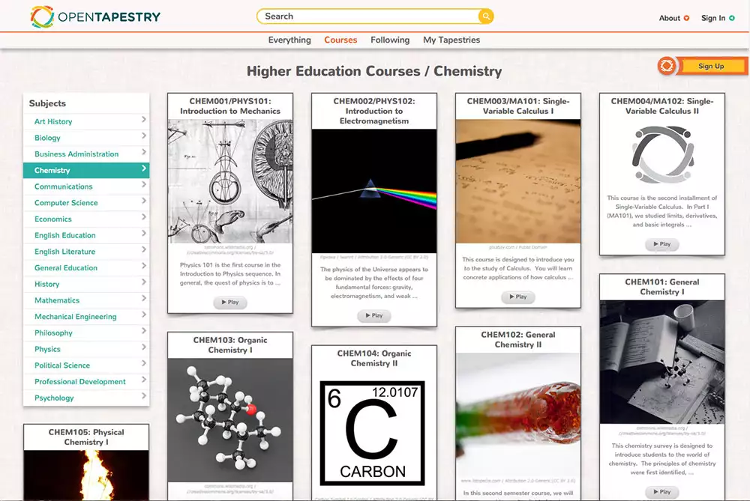Click the teal arrow icon next to Sign In
The width and height of the screenshot is (750, 501).
732,18
